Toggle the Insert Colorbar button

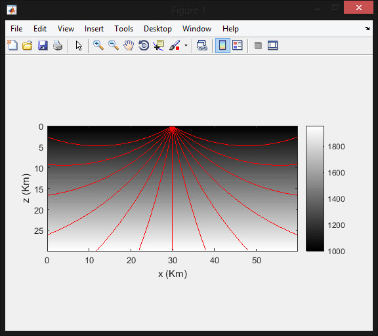222,45
